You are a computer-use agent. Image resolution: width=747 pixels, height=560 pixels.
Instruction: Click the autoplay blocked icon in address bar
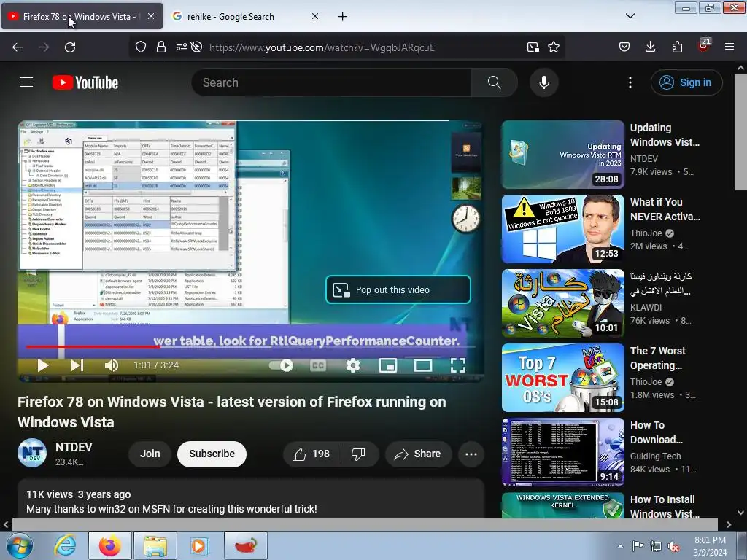coord(196,47)
